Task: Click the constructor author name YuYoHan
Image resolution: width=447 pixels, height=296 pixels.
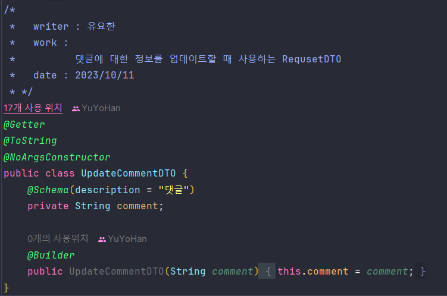Action: [127, 239]
